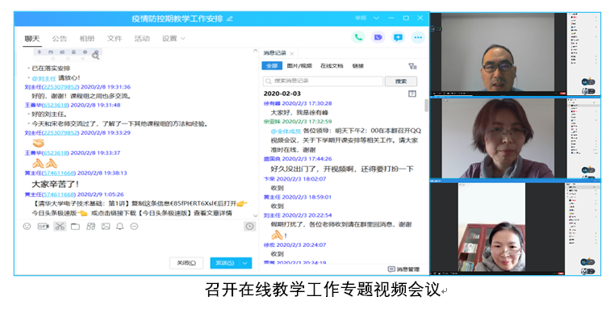The image size is (614, 309).
Task: Start a voice call with the green phone icon
Action: point(358,38)
